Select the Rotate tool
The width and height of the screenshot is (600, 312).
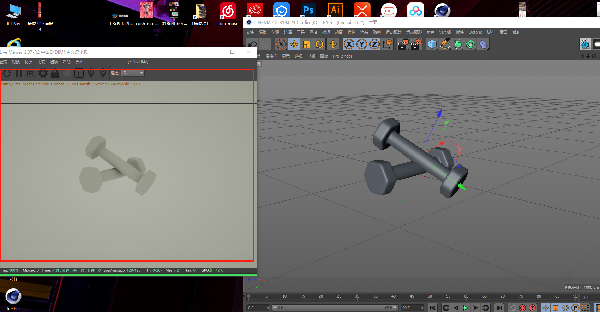319,44
